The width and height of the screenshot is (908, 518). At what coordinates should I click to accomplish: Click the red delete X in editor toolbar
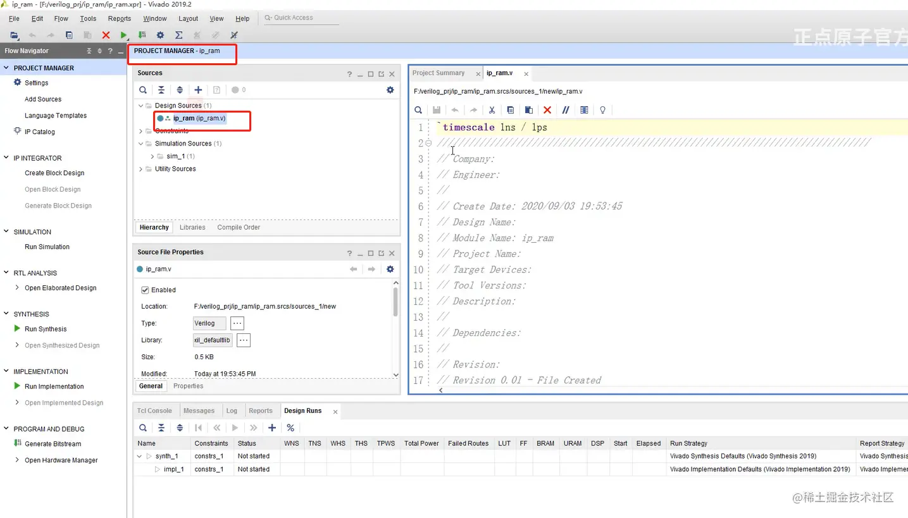tap(547, 110)
